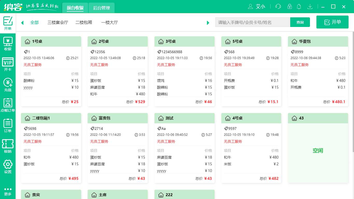Select the 全部 area filter
Image resolution: width=354 pixels, height=199 pixels.
[34, 23]
